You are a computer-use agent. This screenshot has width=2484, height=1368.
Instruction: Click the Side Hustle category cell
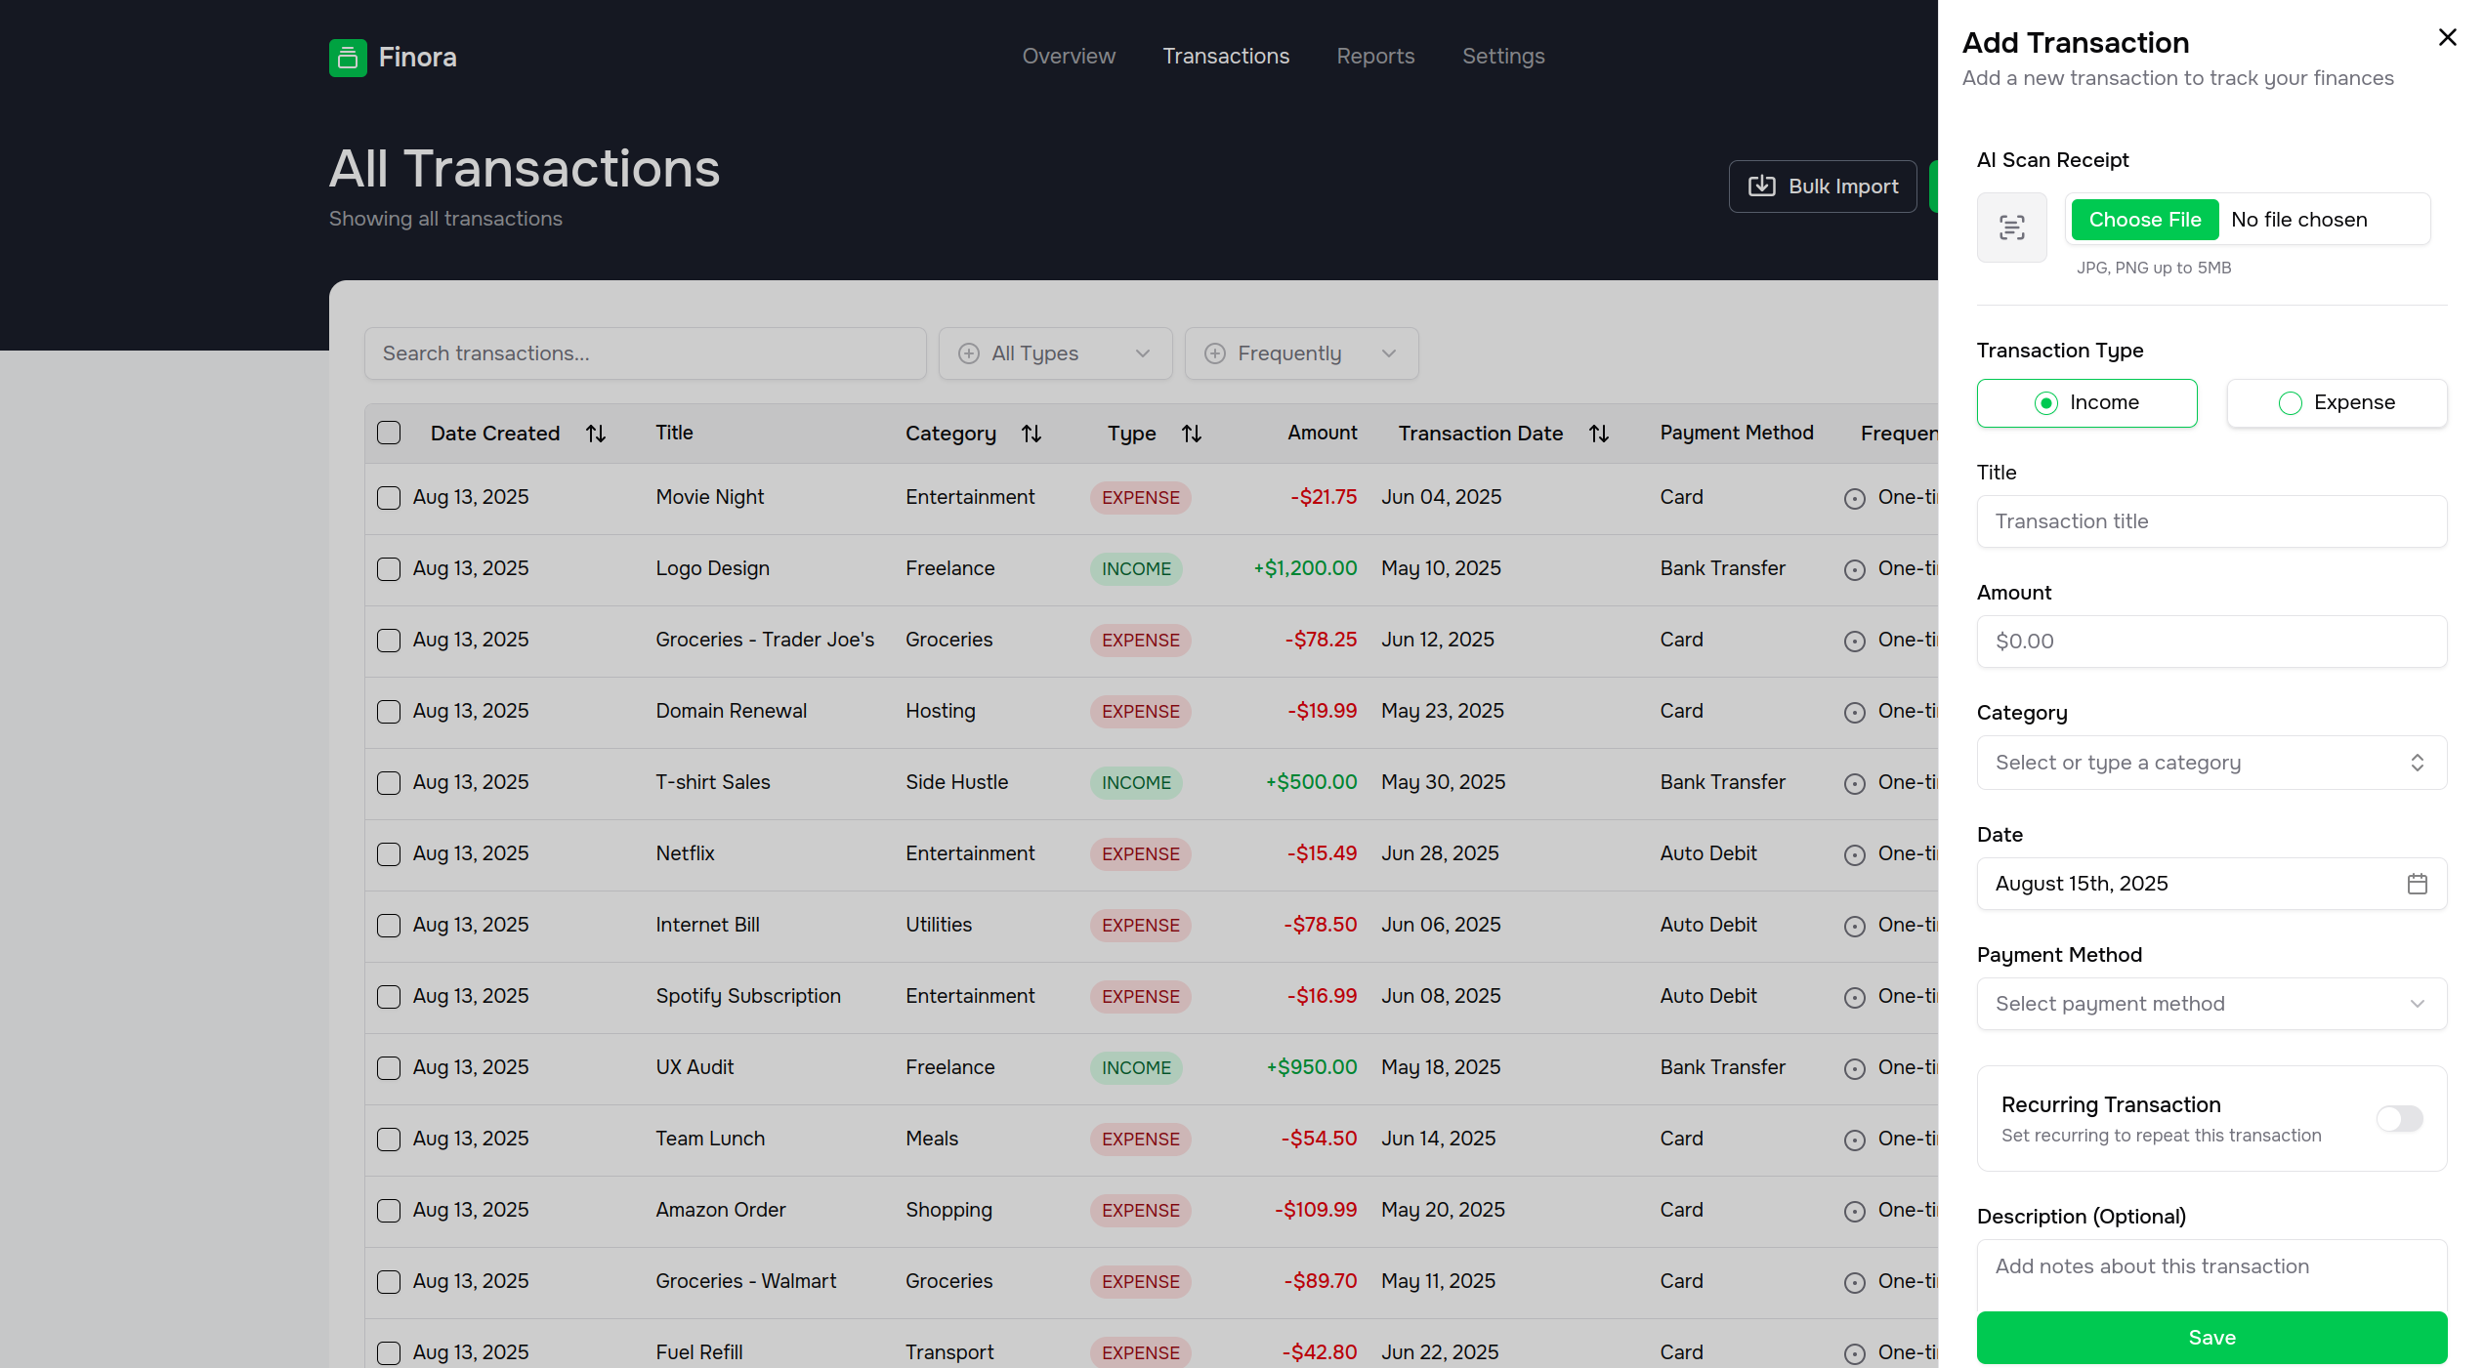pyautogui.click(x=956, y=782)
